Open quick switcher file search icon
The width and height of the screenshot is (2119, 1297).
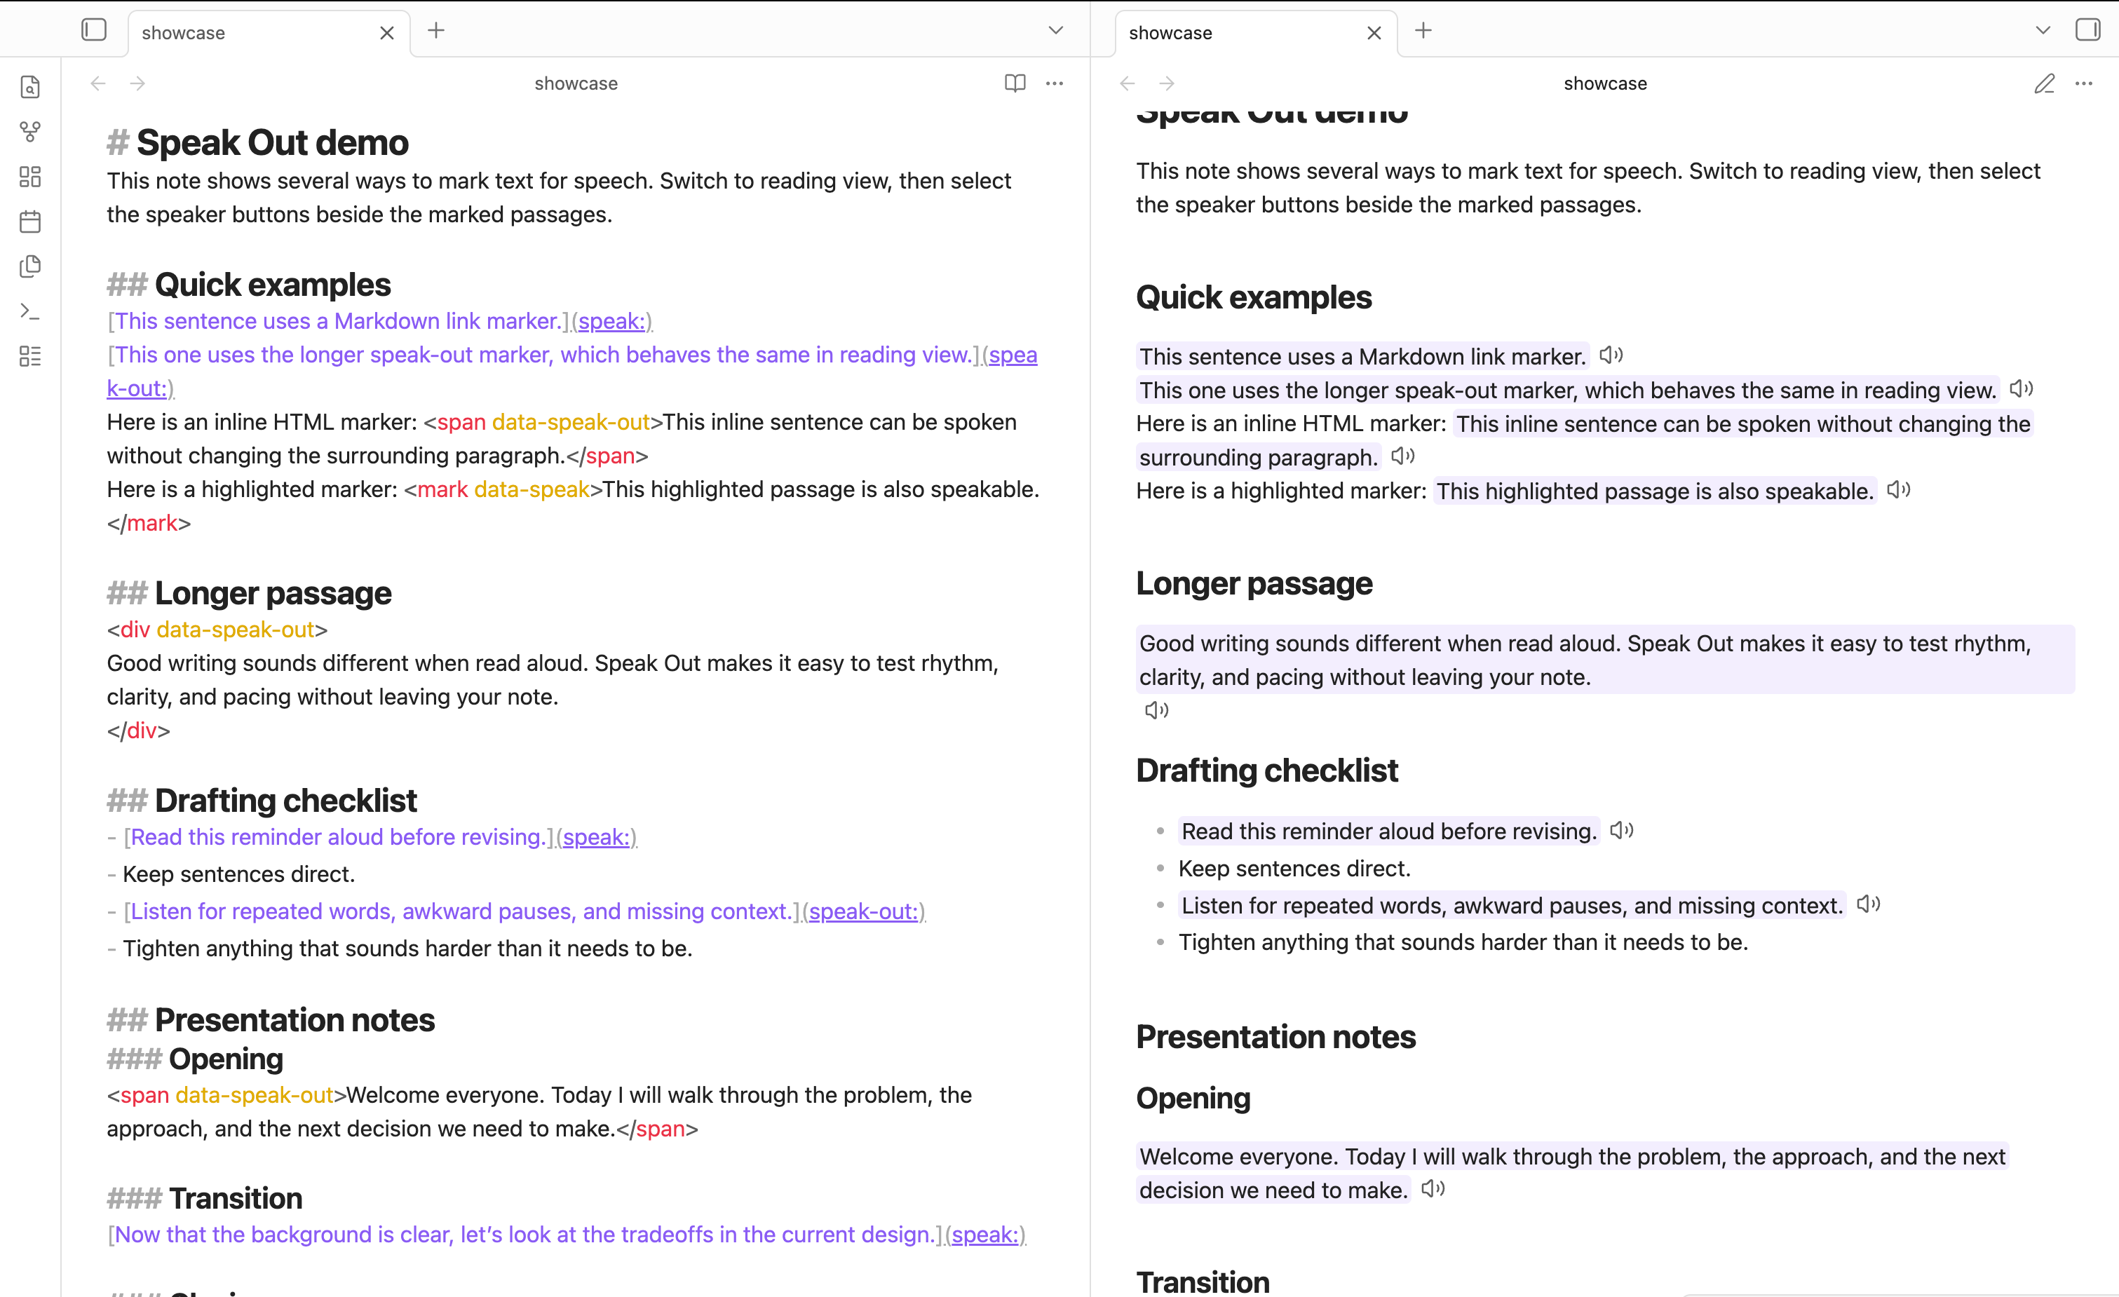pyautogui.click(x=30, y=87)
